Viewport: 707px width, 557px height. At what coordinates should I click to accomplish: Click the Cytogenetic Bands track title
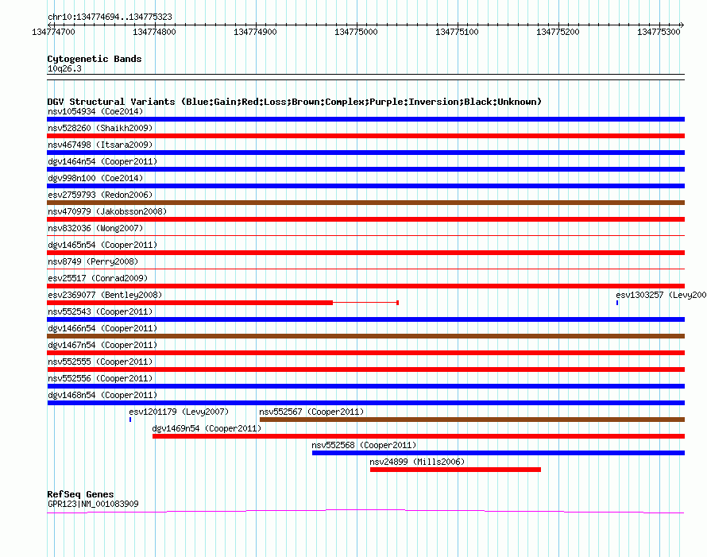pos(95,59)
